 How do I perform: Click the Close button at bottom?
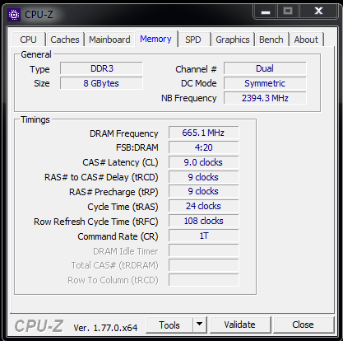tap(303, 325)
